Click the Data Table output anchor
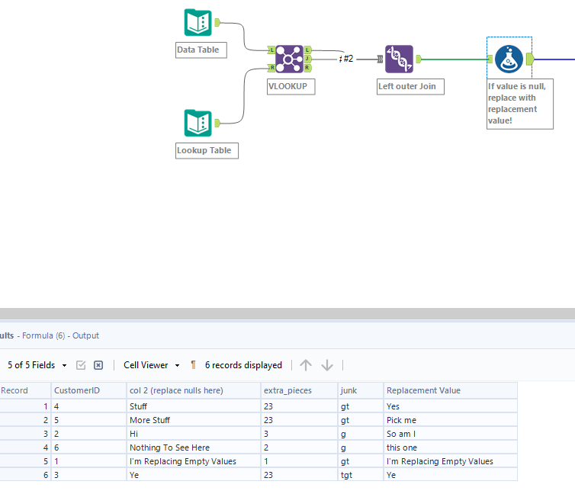Screen dimensions: 575x494 pyautogui.click(x=217, y=22)
